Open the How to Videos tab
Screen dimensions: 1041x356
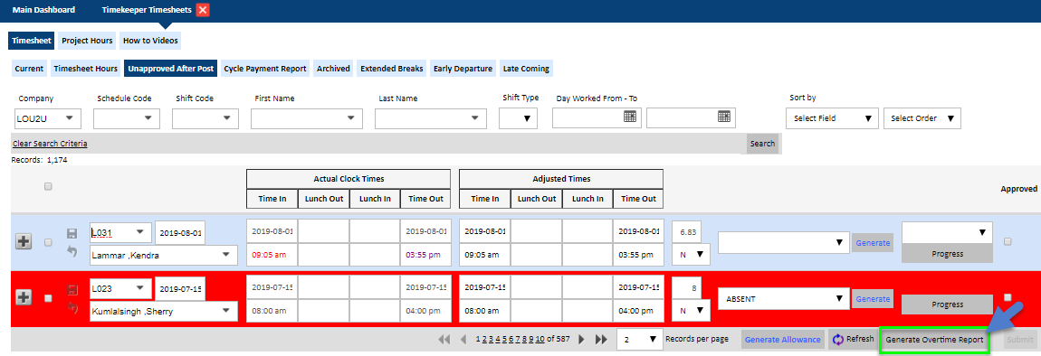pos(150,41)
